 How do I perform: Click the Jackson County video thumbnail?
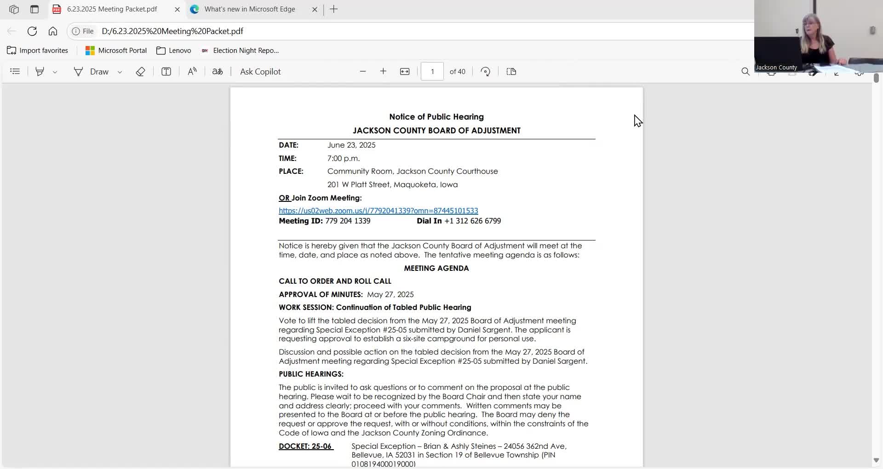pyautogui.click(x=819, y=36)
